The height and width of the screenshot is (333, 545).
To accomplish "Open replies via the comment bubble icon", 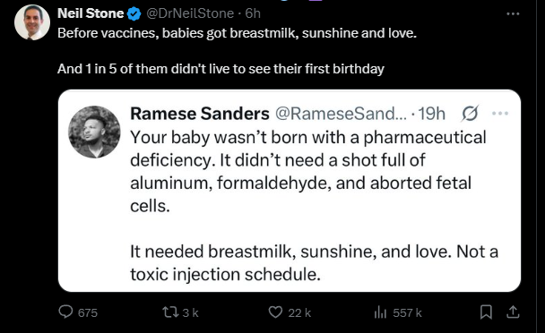I will [65, 312].
